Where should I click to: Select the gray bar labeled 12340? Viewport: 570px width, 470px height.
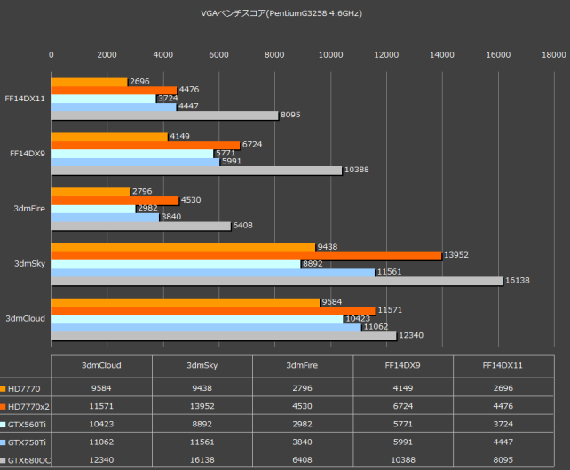[x=224, y=336]
